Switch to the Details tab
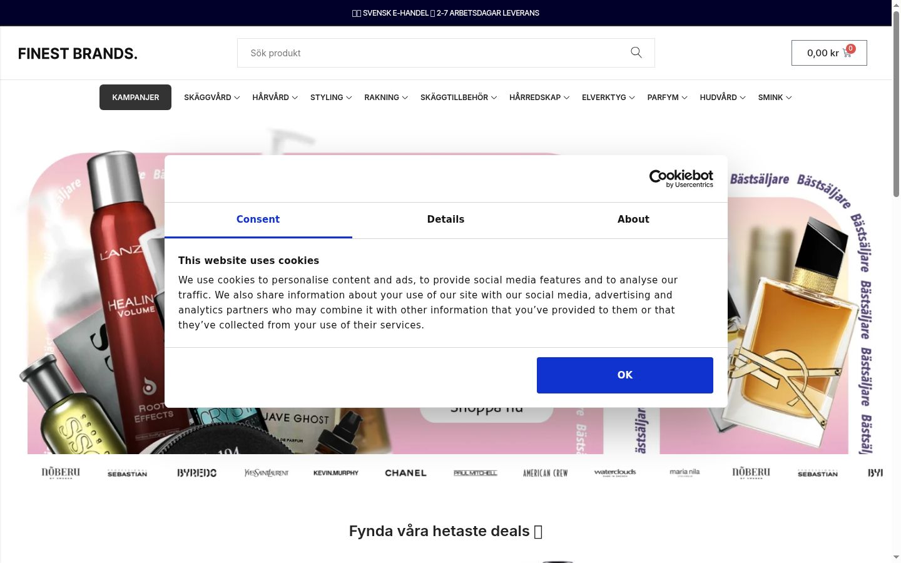901x563 pixels. pyautogui.click(x=445, y=220)
